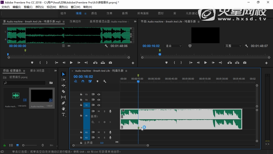Toggle timeline snapping magnet icon
This screenshot has width=273, height=154.
(83, 81)
